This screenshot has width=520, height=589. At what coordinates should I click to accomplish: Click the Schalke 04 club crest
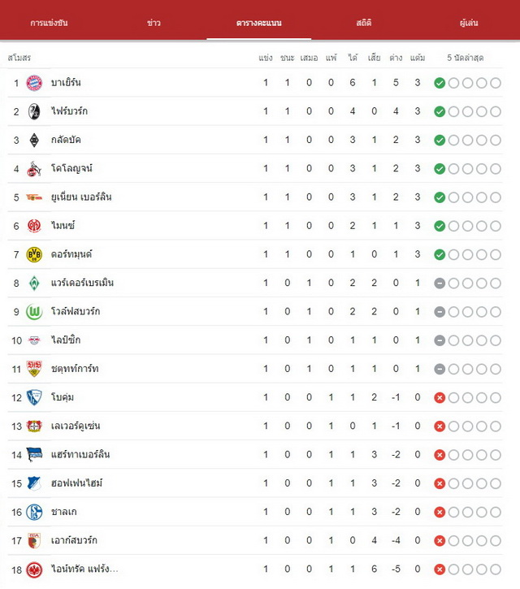point(34,512)
